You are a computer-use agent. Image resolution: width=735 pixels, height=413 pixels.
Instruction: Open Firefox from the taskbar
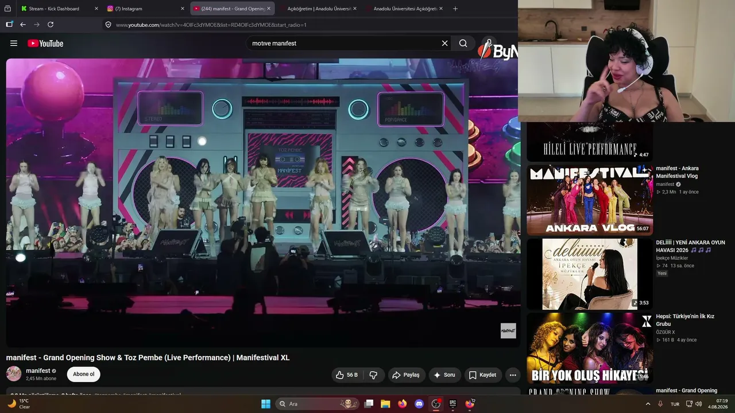click(402, 404)
